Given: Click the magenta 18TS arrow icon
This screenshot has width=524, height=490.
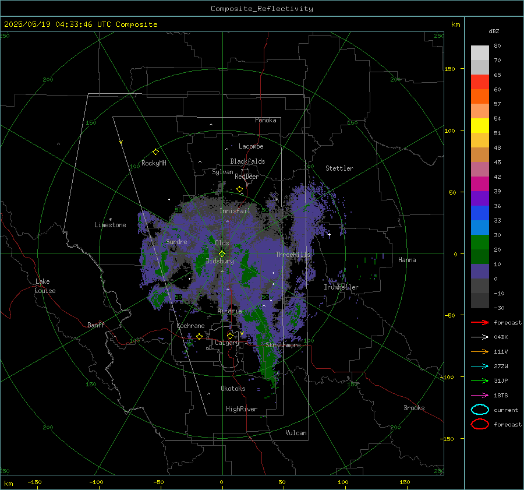Looking at the screenshot, I should pos(480,396).
